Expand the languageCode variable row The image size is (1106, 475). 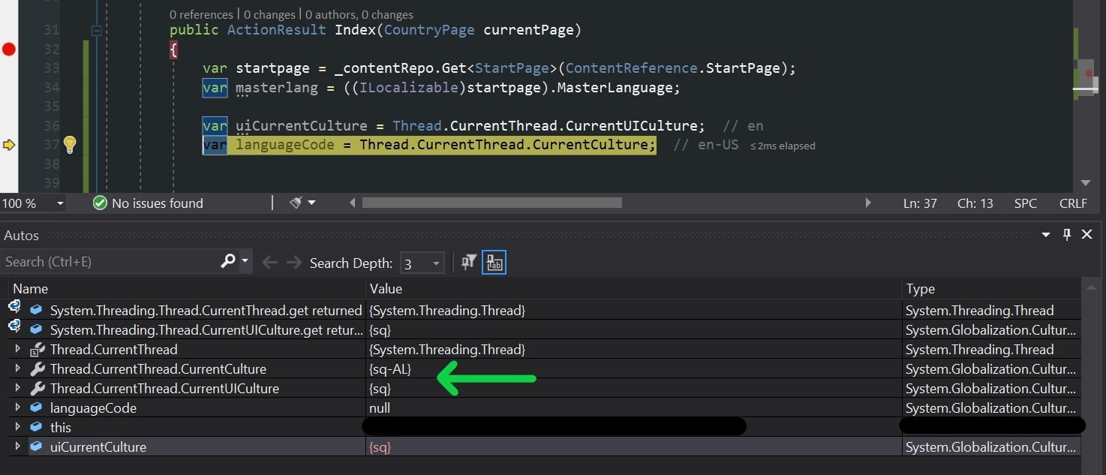[18, 408]
